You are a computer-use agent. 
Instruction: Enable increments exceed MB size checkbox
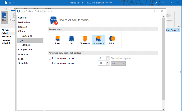(50, 63)
